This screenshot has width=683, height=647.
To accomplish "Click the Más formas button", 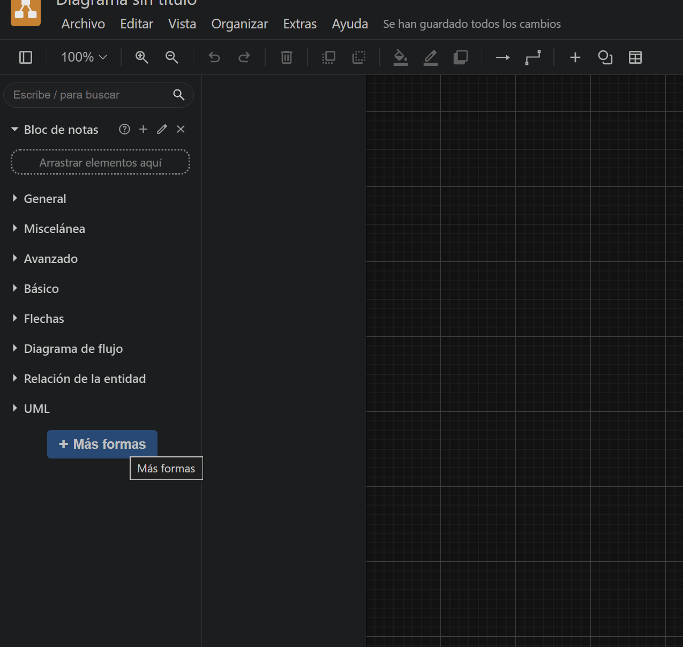I will point(102,444).
